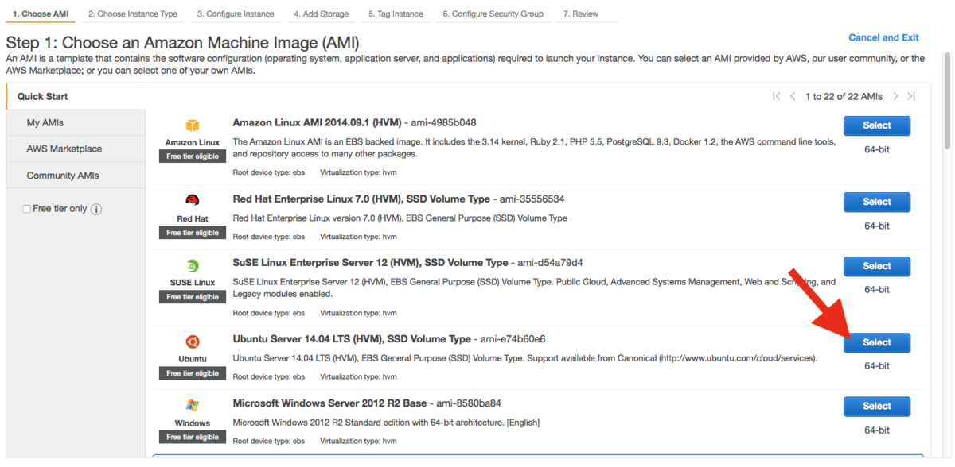Go to step 2 Choose Instance Type
This screenshot has height=467, width=955.
[x=133, y=14]
